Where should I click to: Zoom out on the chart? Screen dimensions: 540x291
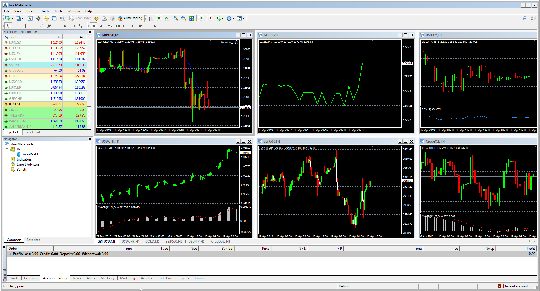point(184,18)
